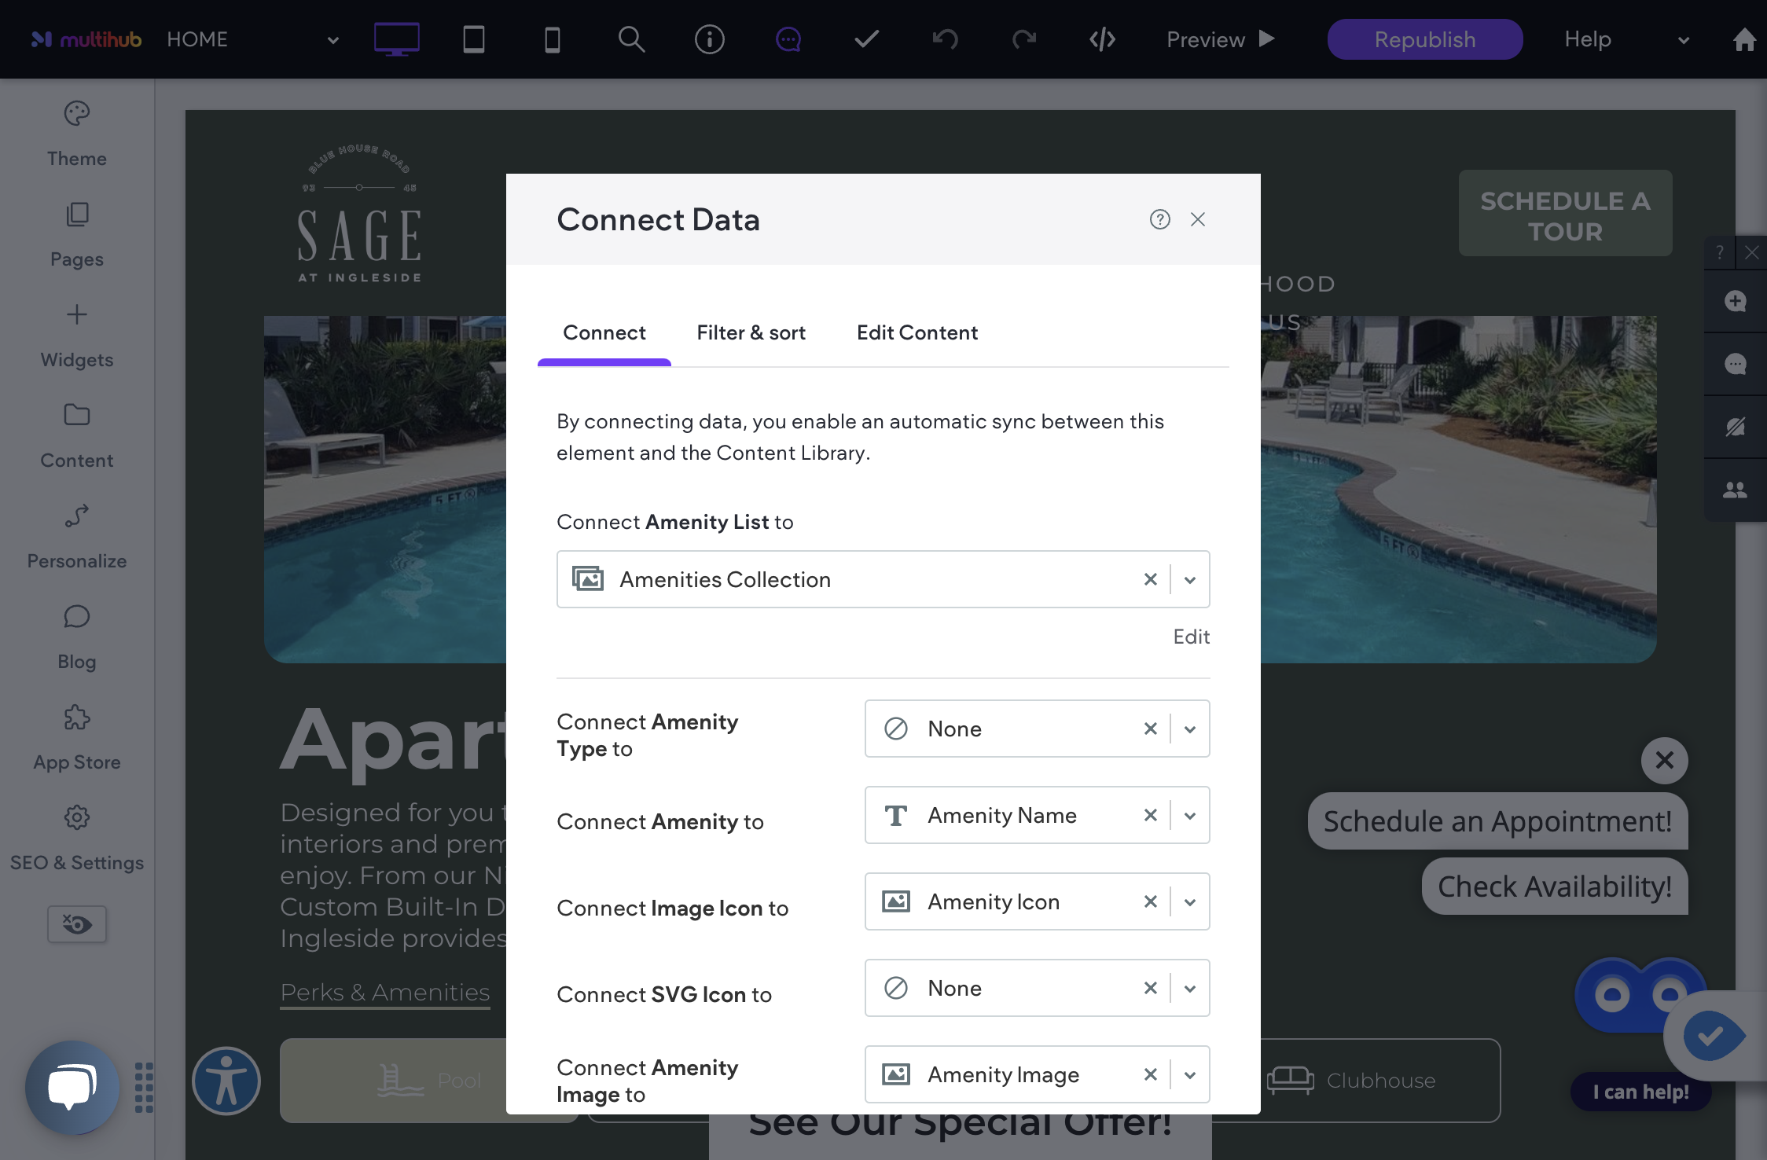Click the home icon in top bar
Viewport: 1767px width, 1160px height.
point(1744,39)
